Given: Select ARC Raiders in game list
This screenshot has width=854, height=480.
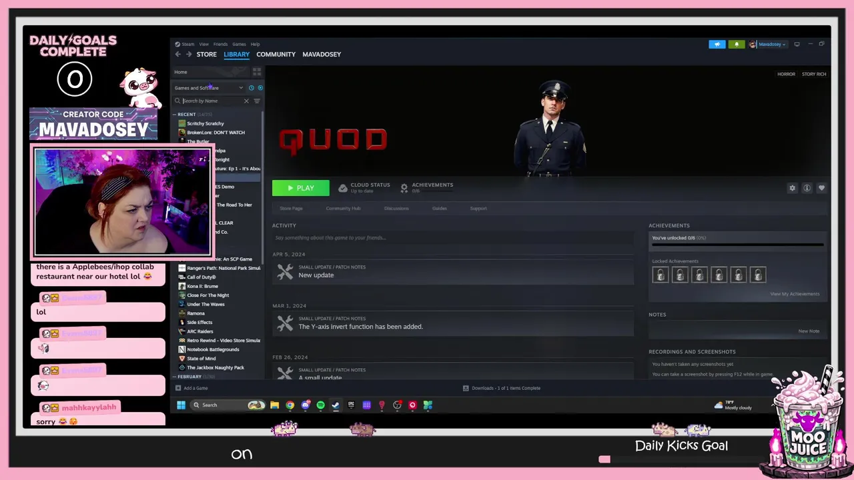Looking at the screenshot, I should (x=200, y=331).
